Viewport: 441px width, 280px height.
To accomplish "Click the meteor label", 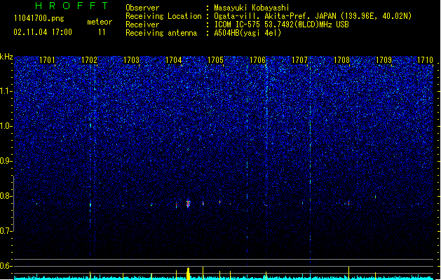I will 100,22.
